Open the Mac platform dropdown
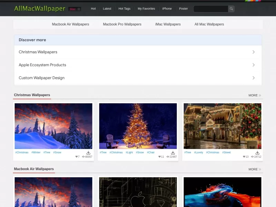Viewport: 276px width, 207px height. [75, 9]
